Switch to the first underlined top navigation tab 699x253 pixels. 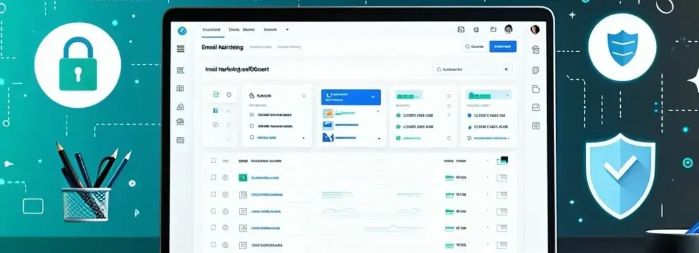pos(212,30)
